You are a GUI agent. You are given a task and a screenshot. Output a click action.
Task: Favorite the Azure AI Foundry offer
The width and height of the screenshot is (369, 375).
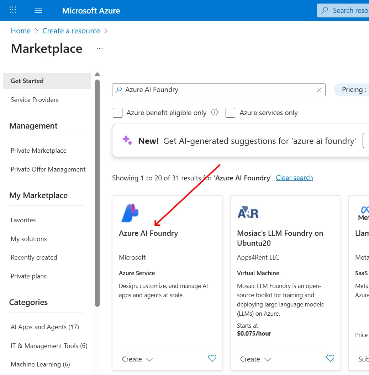212,358
